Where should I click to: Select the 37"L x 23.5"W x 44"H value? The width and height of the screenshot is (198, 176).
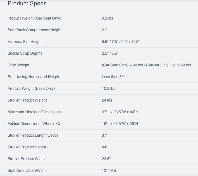[120, 112]
